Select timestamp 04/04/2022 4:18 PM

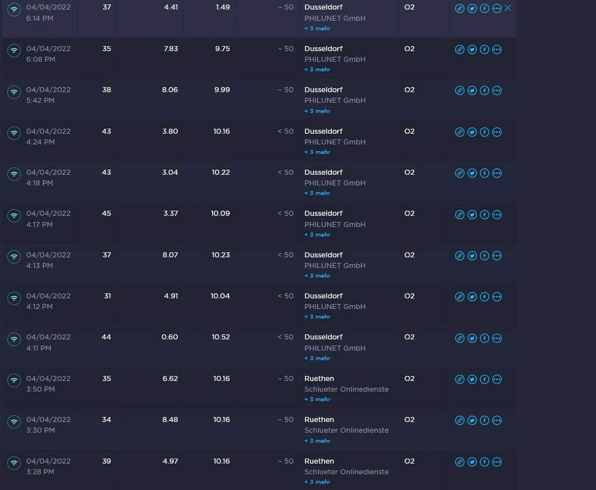[48, 178]
